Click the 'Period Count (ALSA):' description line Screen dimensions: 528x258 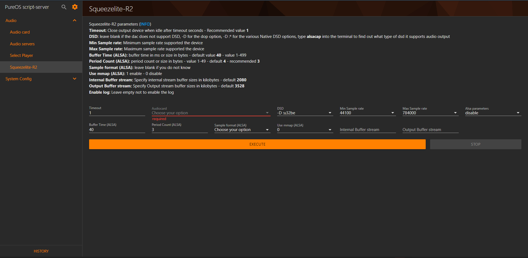(174, 61)
